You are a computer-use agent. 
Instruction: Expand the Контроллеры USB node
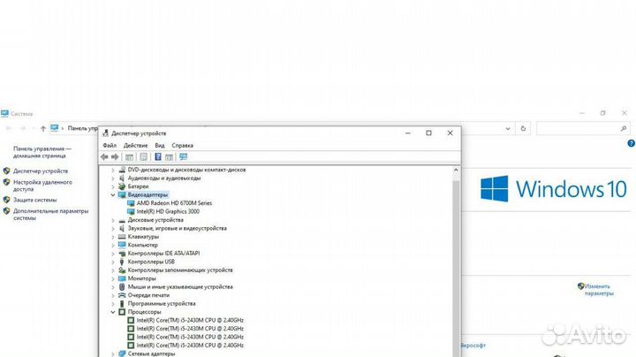pyautogui.click(x=113, y=262)
